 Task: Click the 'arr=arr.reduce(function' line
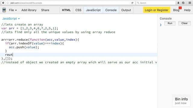pos(40,40)
